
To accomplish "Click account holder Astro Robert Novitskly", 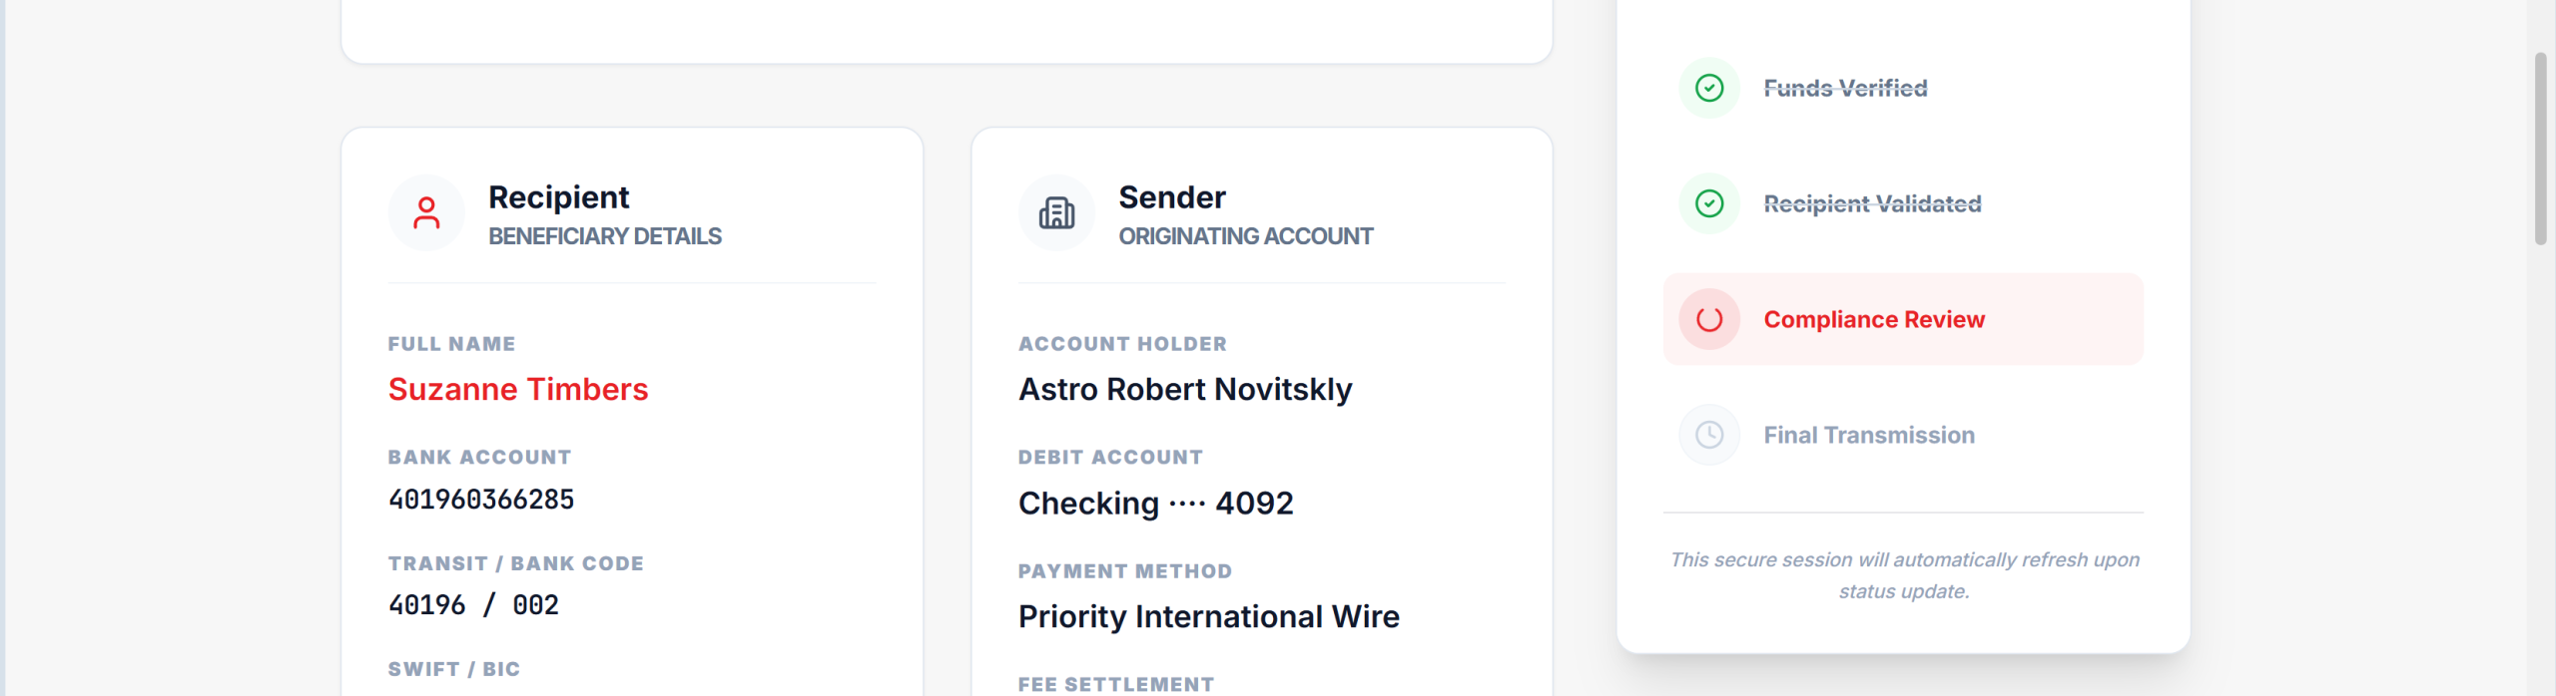I will tap(1185, 389).
